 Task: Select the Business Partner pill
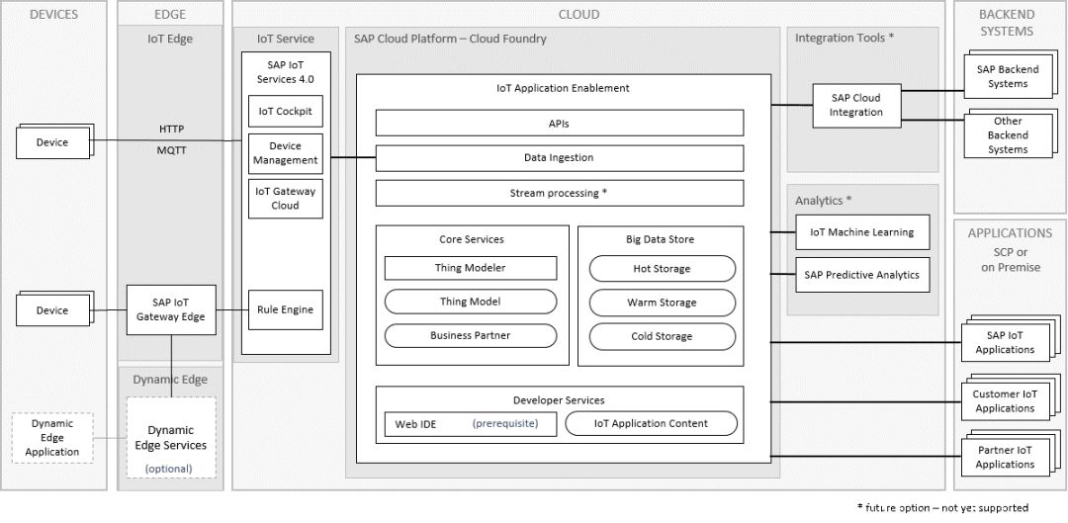coord(471,336)
